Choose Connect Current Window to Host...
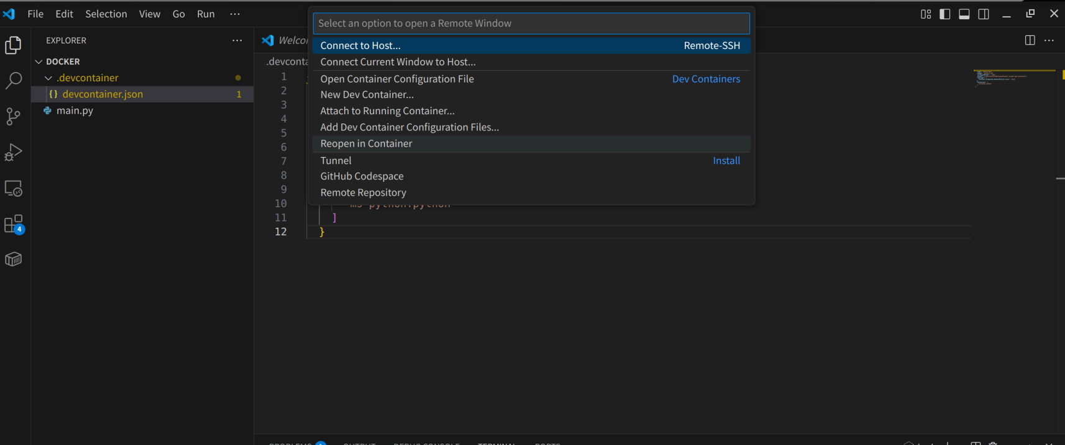The image size is (1065, 445). [531, 62]
